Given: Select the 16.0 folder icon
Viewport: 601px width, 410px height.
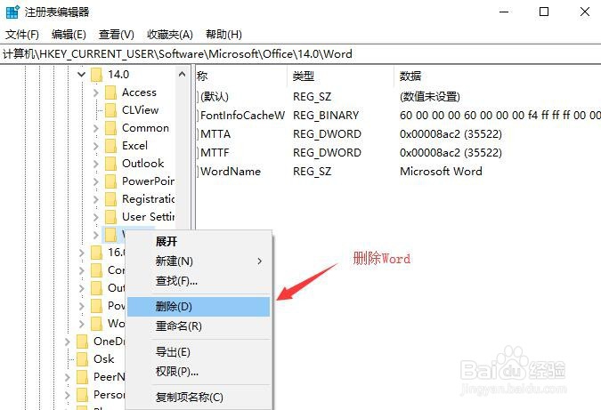Looking at the screenshot, I should 97,253.
